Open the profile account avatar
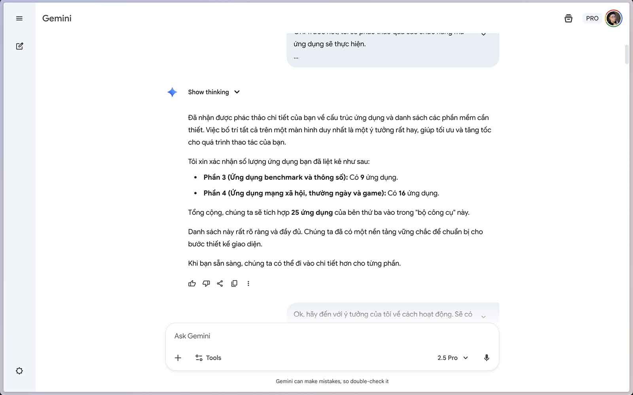633x395 pixels. tap(613, 19)
